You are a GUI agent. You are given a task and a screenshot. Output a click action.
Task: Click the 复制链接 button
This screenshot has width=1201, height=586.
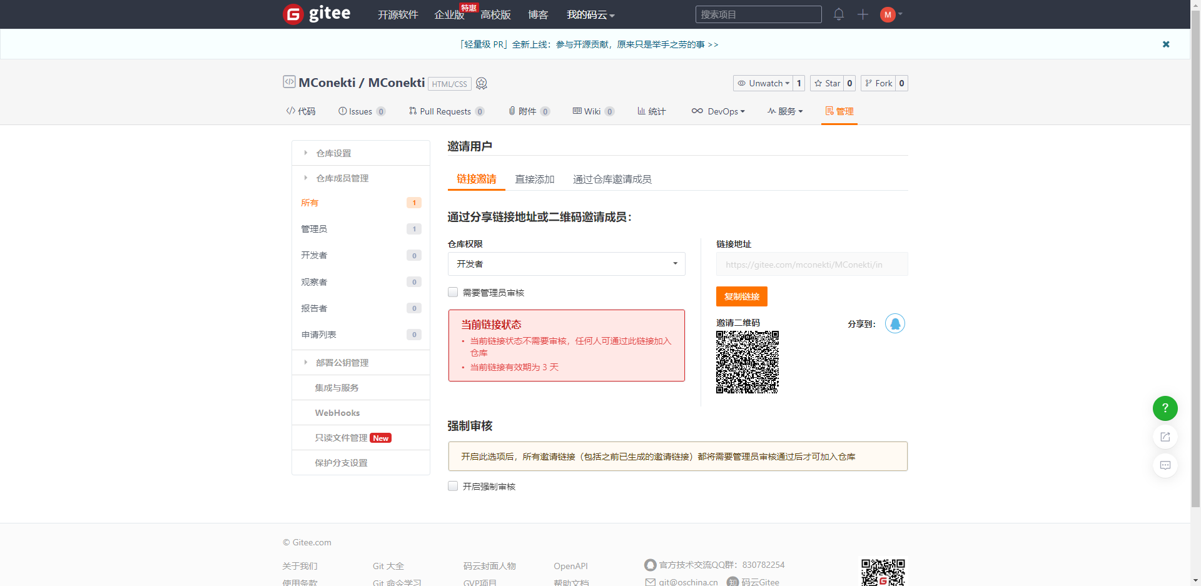pos(742,296)
